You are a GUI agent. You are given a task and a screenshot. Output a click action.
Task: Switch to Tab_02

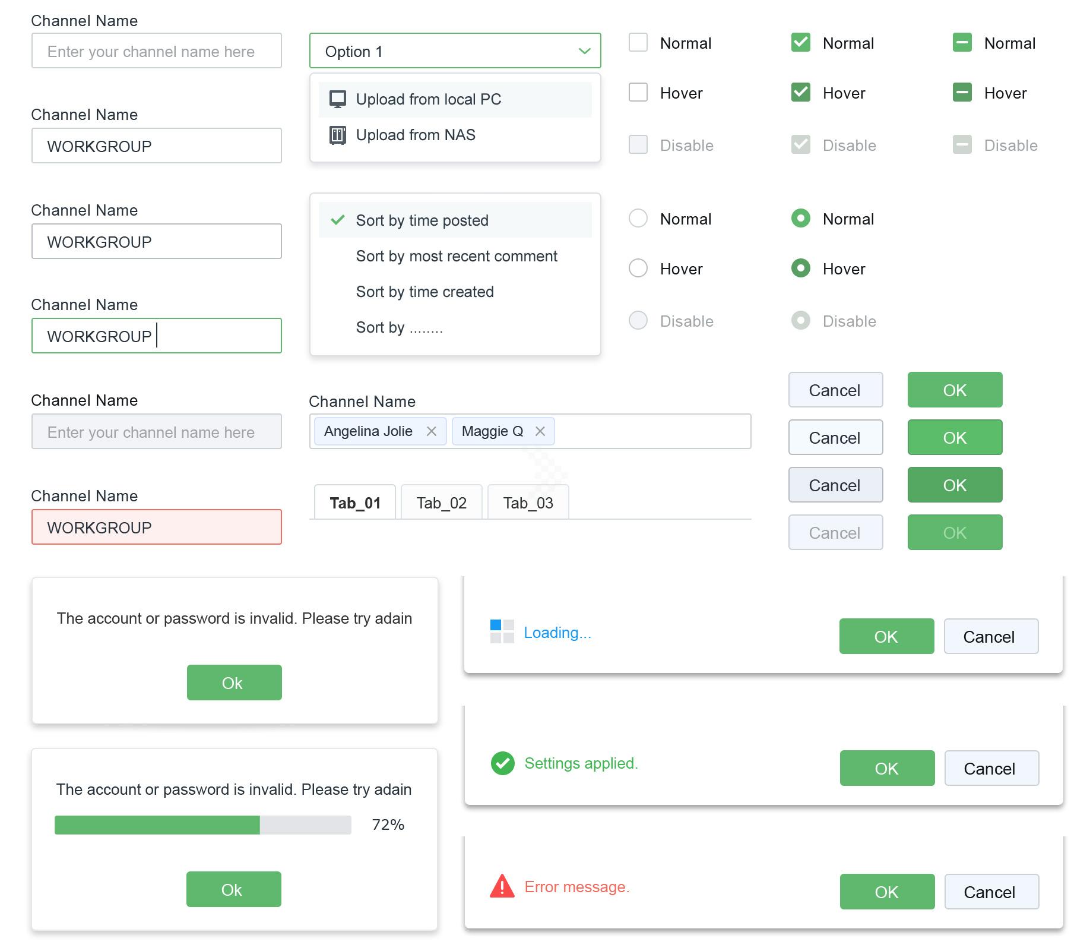point(441,502)
